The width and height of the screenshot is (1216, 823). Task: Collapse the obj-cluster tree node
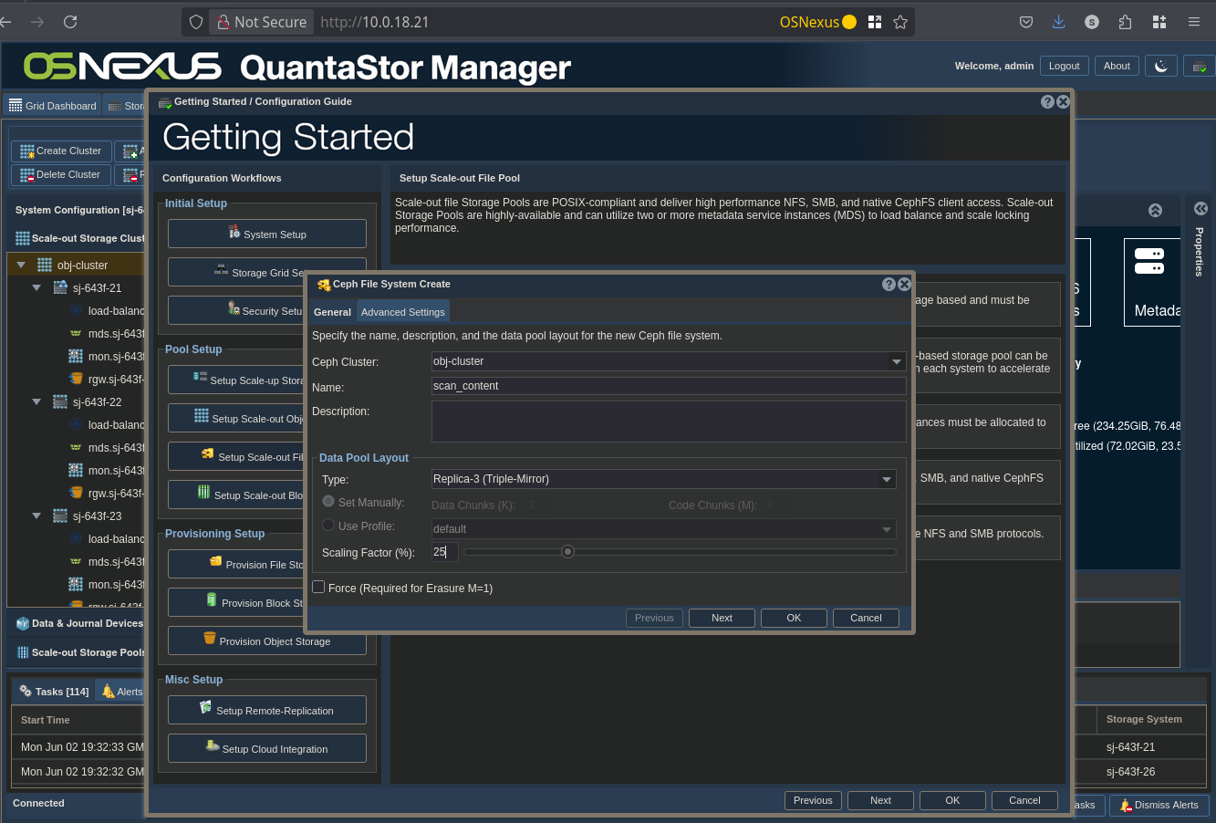tap(21, 266)
